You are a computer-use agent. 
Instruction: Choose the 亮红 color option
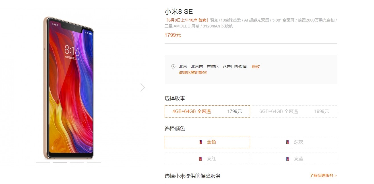point(207,159)
